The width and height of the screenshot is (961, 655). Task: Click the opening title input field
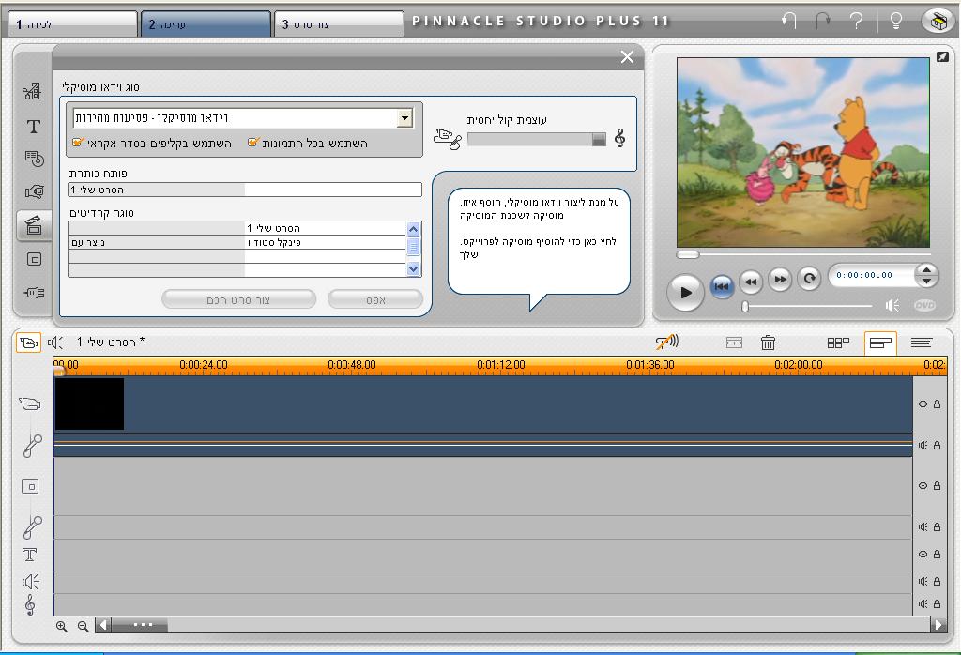245,190
